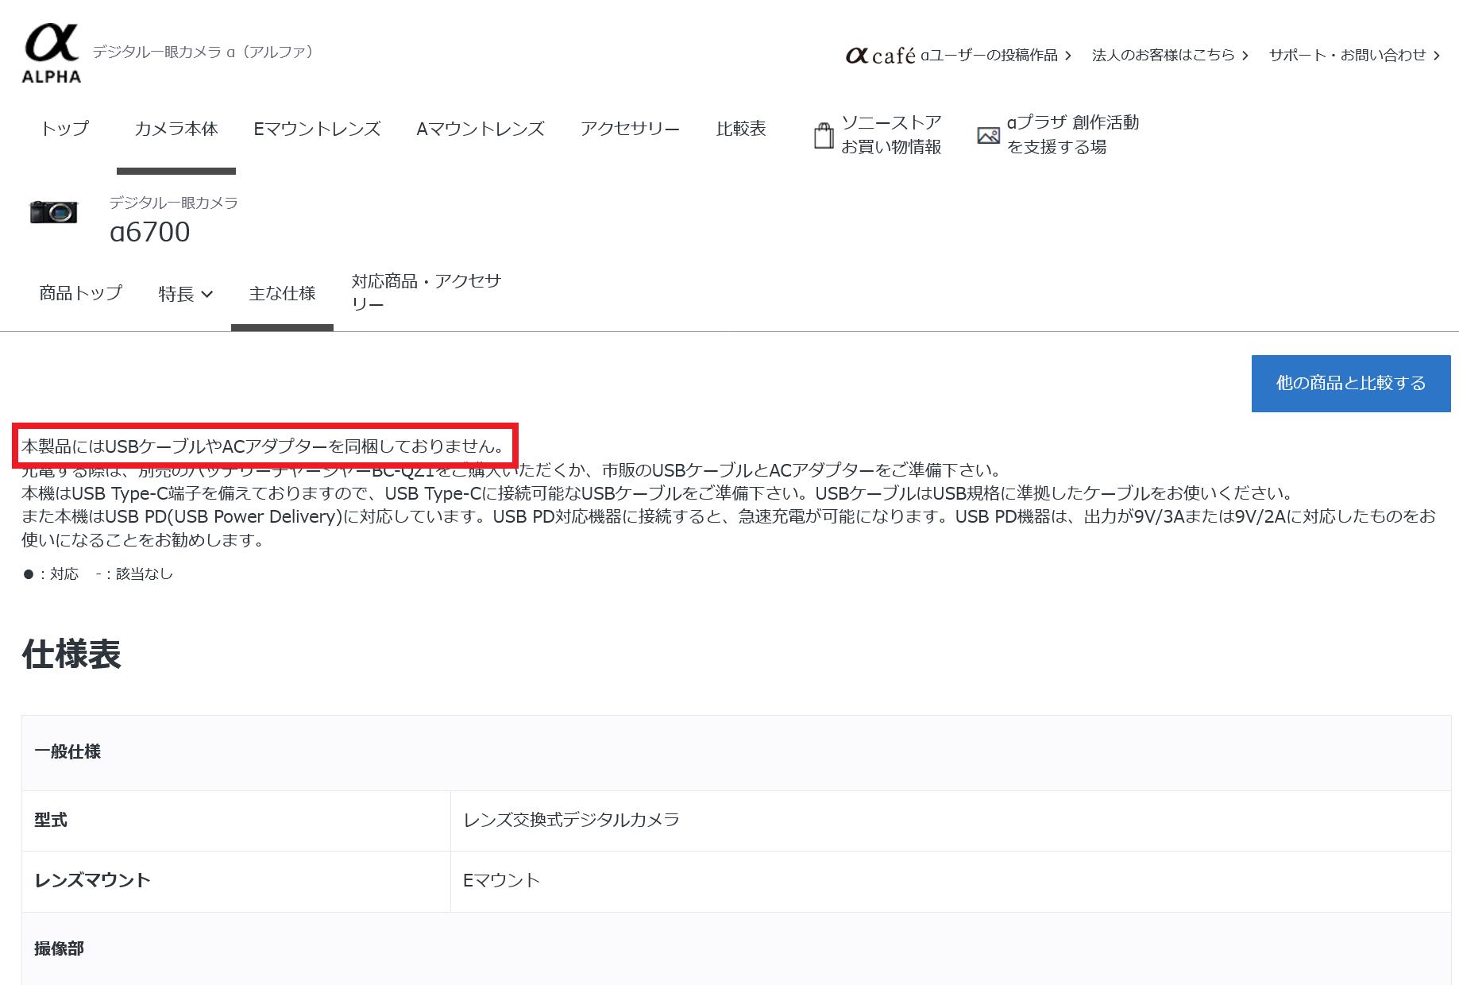Open the トップ menu item

(65, 129)
